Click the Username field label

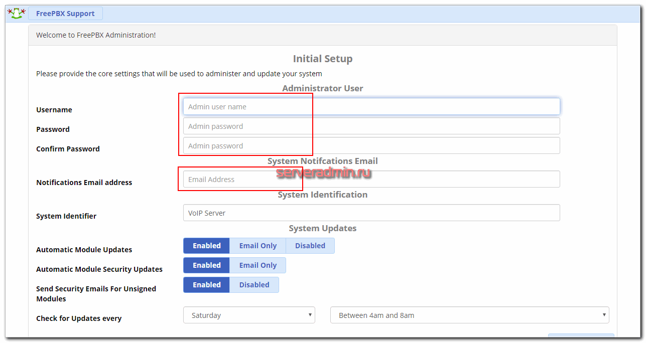coord(54,110)
